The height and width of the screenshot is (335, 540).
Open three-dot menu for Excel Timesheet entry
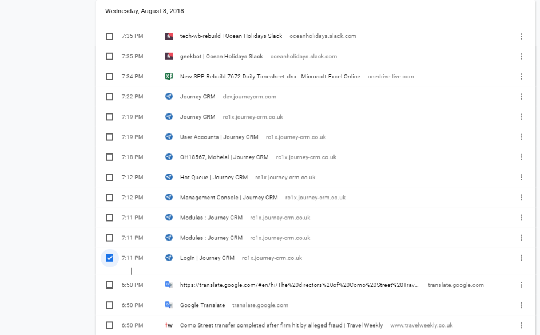click(x=521, y=77)
